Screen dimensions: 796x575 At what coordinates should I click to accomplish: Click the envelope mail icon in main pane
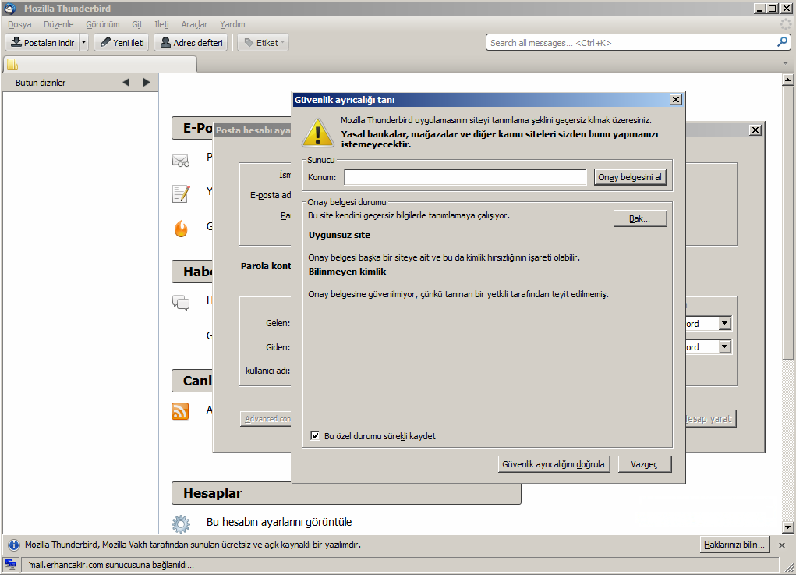[x=181, y=161]
